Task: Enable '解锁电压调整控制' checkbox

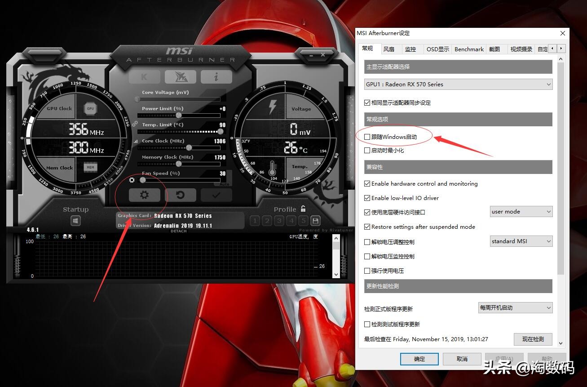Action: pos(367,242)
